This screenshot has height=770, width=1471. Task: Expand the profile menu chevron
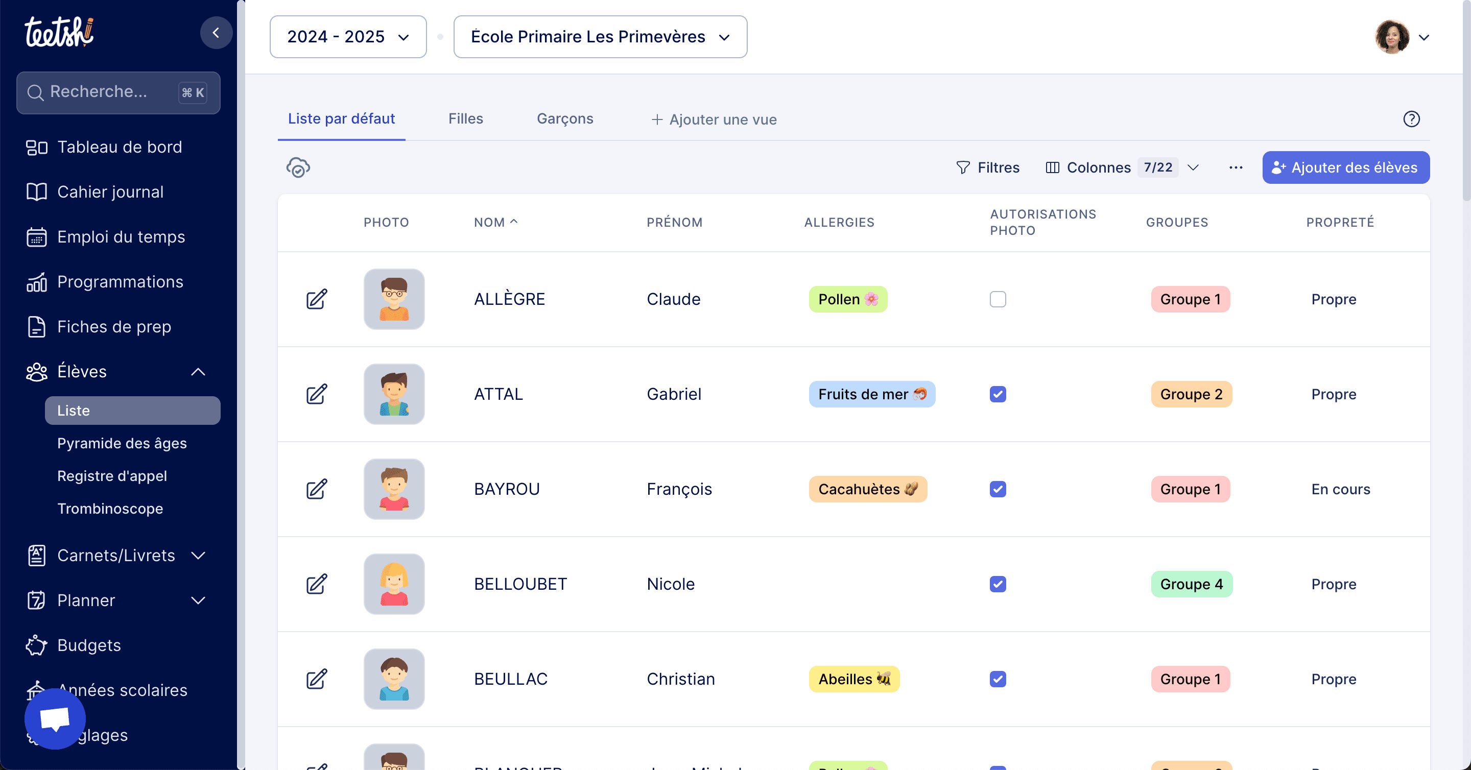point(1423,38)
